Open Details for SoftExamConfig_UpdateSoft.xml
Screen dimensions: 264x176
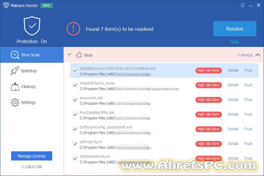(233, 129)
